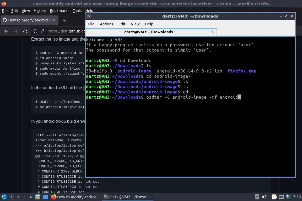
Task: Click '@@ -1242,10 +1242,12 @@' diff header
Action: pos(60,156)
